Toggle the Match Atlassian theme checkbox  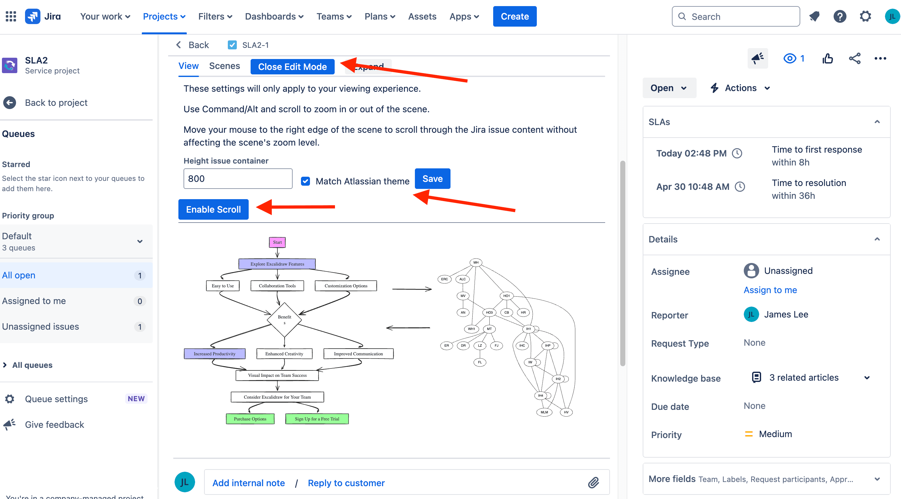tap(305, 181)
